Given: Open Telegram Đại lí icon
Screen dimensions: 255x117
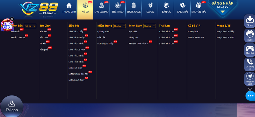Looking at the screenshot, I should click(250, 76).
